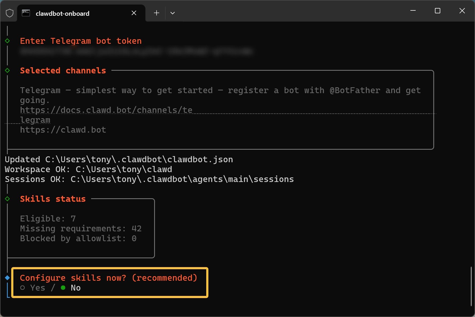
Task: Click the green diamond beside Enter Telegram bot token
Action: tap(7, 41)
